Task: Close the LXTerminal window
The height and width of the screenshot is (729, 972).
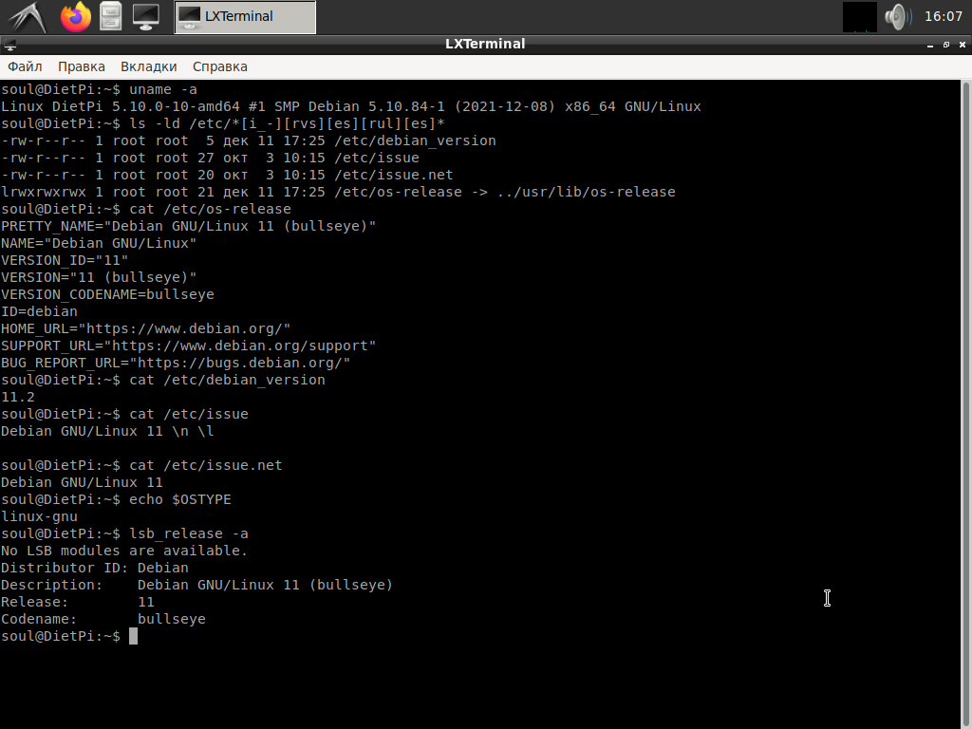Action: pos(963,45)
